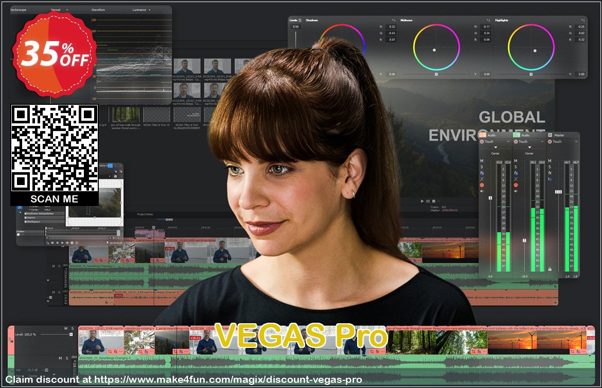Viewport: 602px width, 388px height.
Task: Open automation mode dropdown on Master channel
Action: coord(576,142)
